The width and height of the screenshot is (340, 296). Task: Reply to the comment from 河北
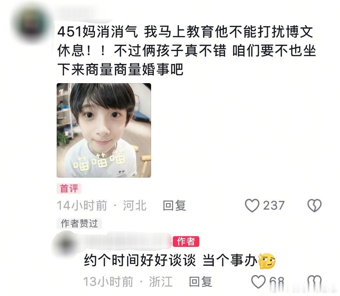(x=174, y=206)
